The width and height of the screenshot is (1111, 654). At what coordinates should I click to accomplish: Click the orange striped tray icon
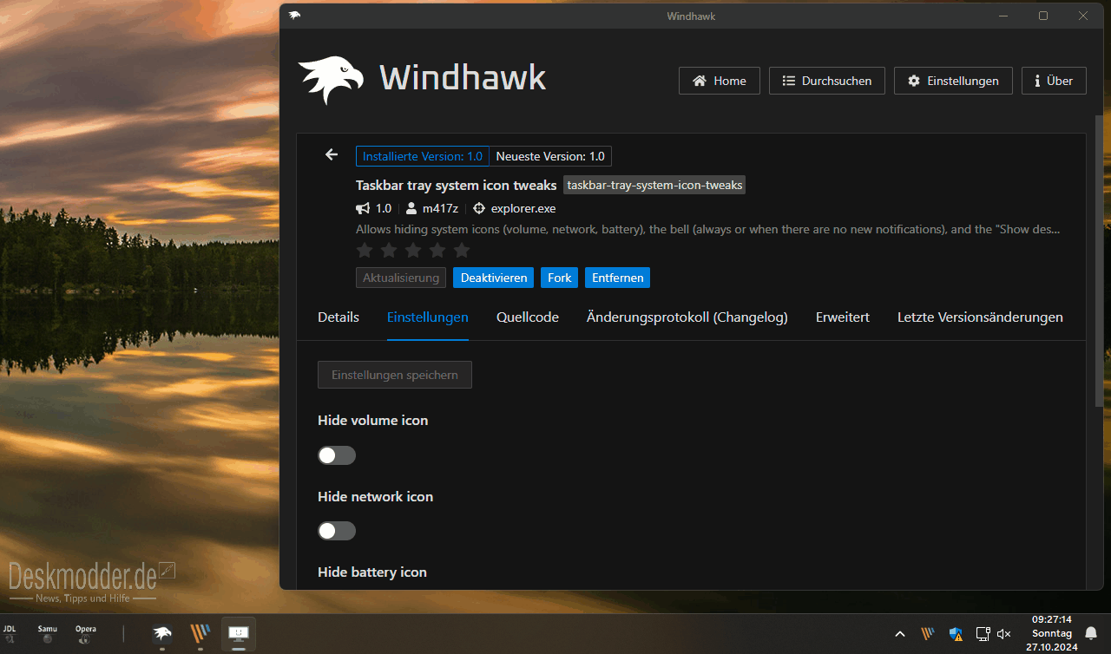point(928,634)
